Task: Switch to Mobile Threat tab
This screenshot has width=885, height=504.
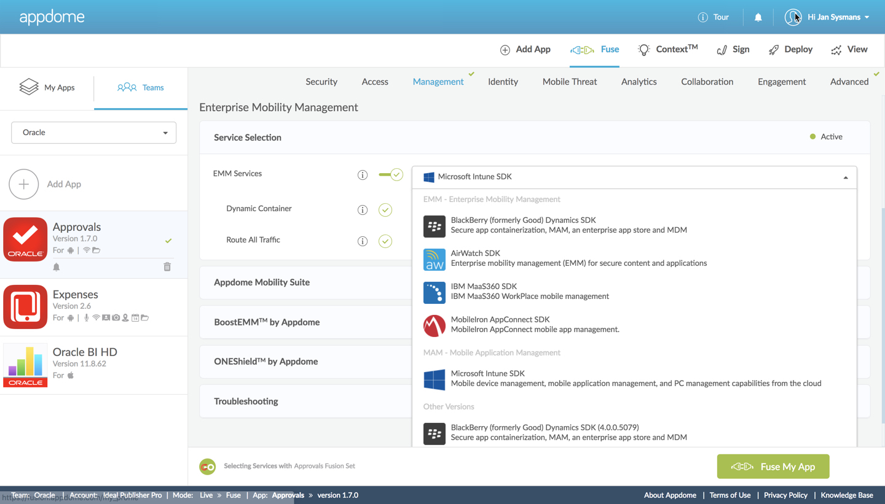Action: (570, 82)
